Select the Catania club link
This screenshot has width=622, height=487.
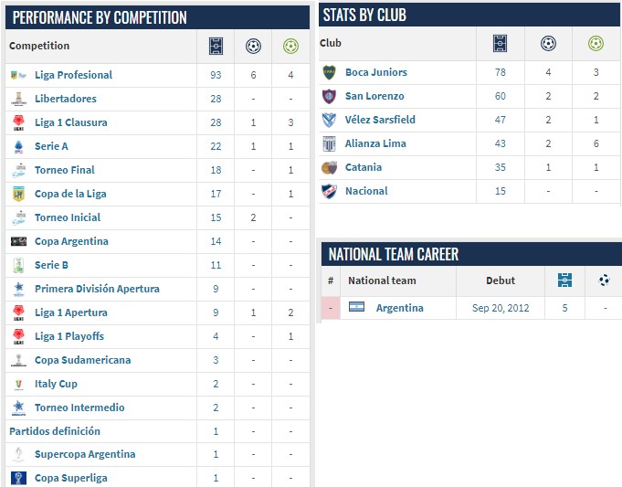point(363,167)
